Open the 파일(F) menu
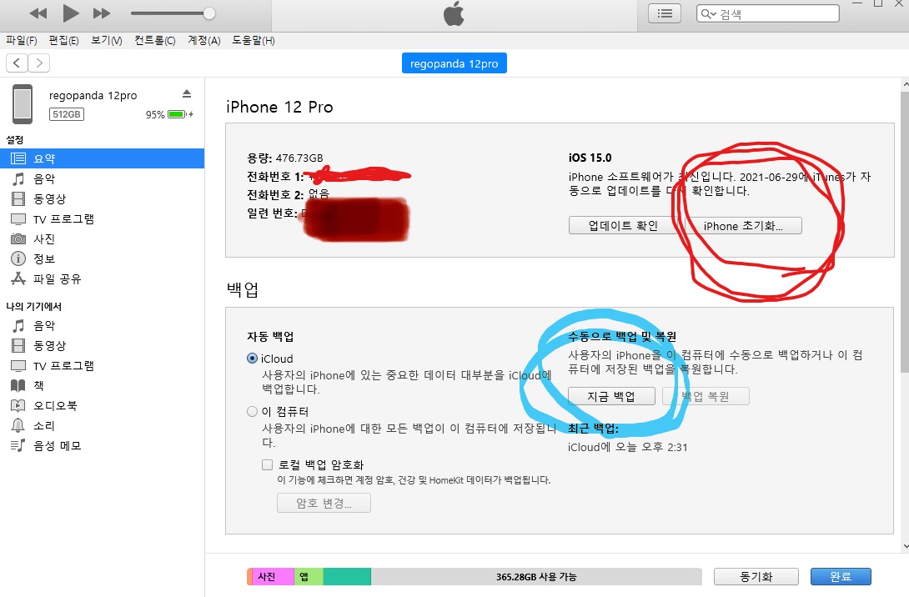Viewport: 909px width, 597px height. [x=22, y=41]
